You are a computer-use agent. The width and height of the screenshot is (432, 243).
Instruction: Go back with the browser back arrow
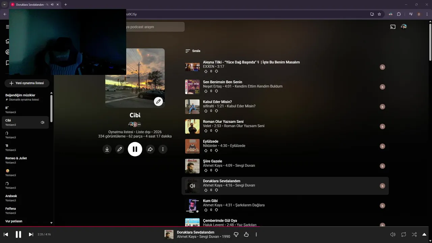point(5,14)
